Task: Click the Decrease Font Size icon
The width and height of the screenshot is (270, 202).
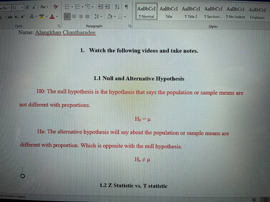Action: (34, 7)
